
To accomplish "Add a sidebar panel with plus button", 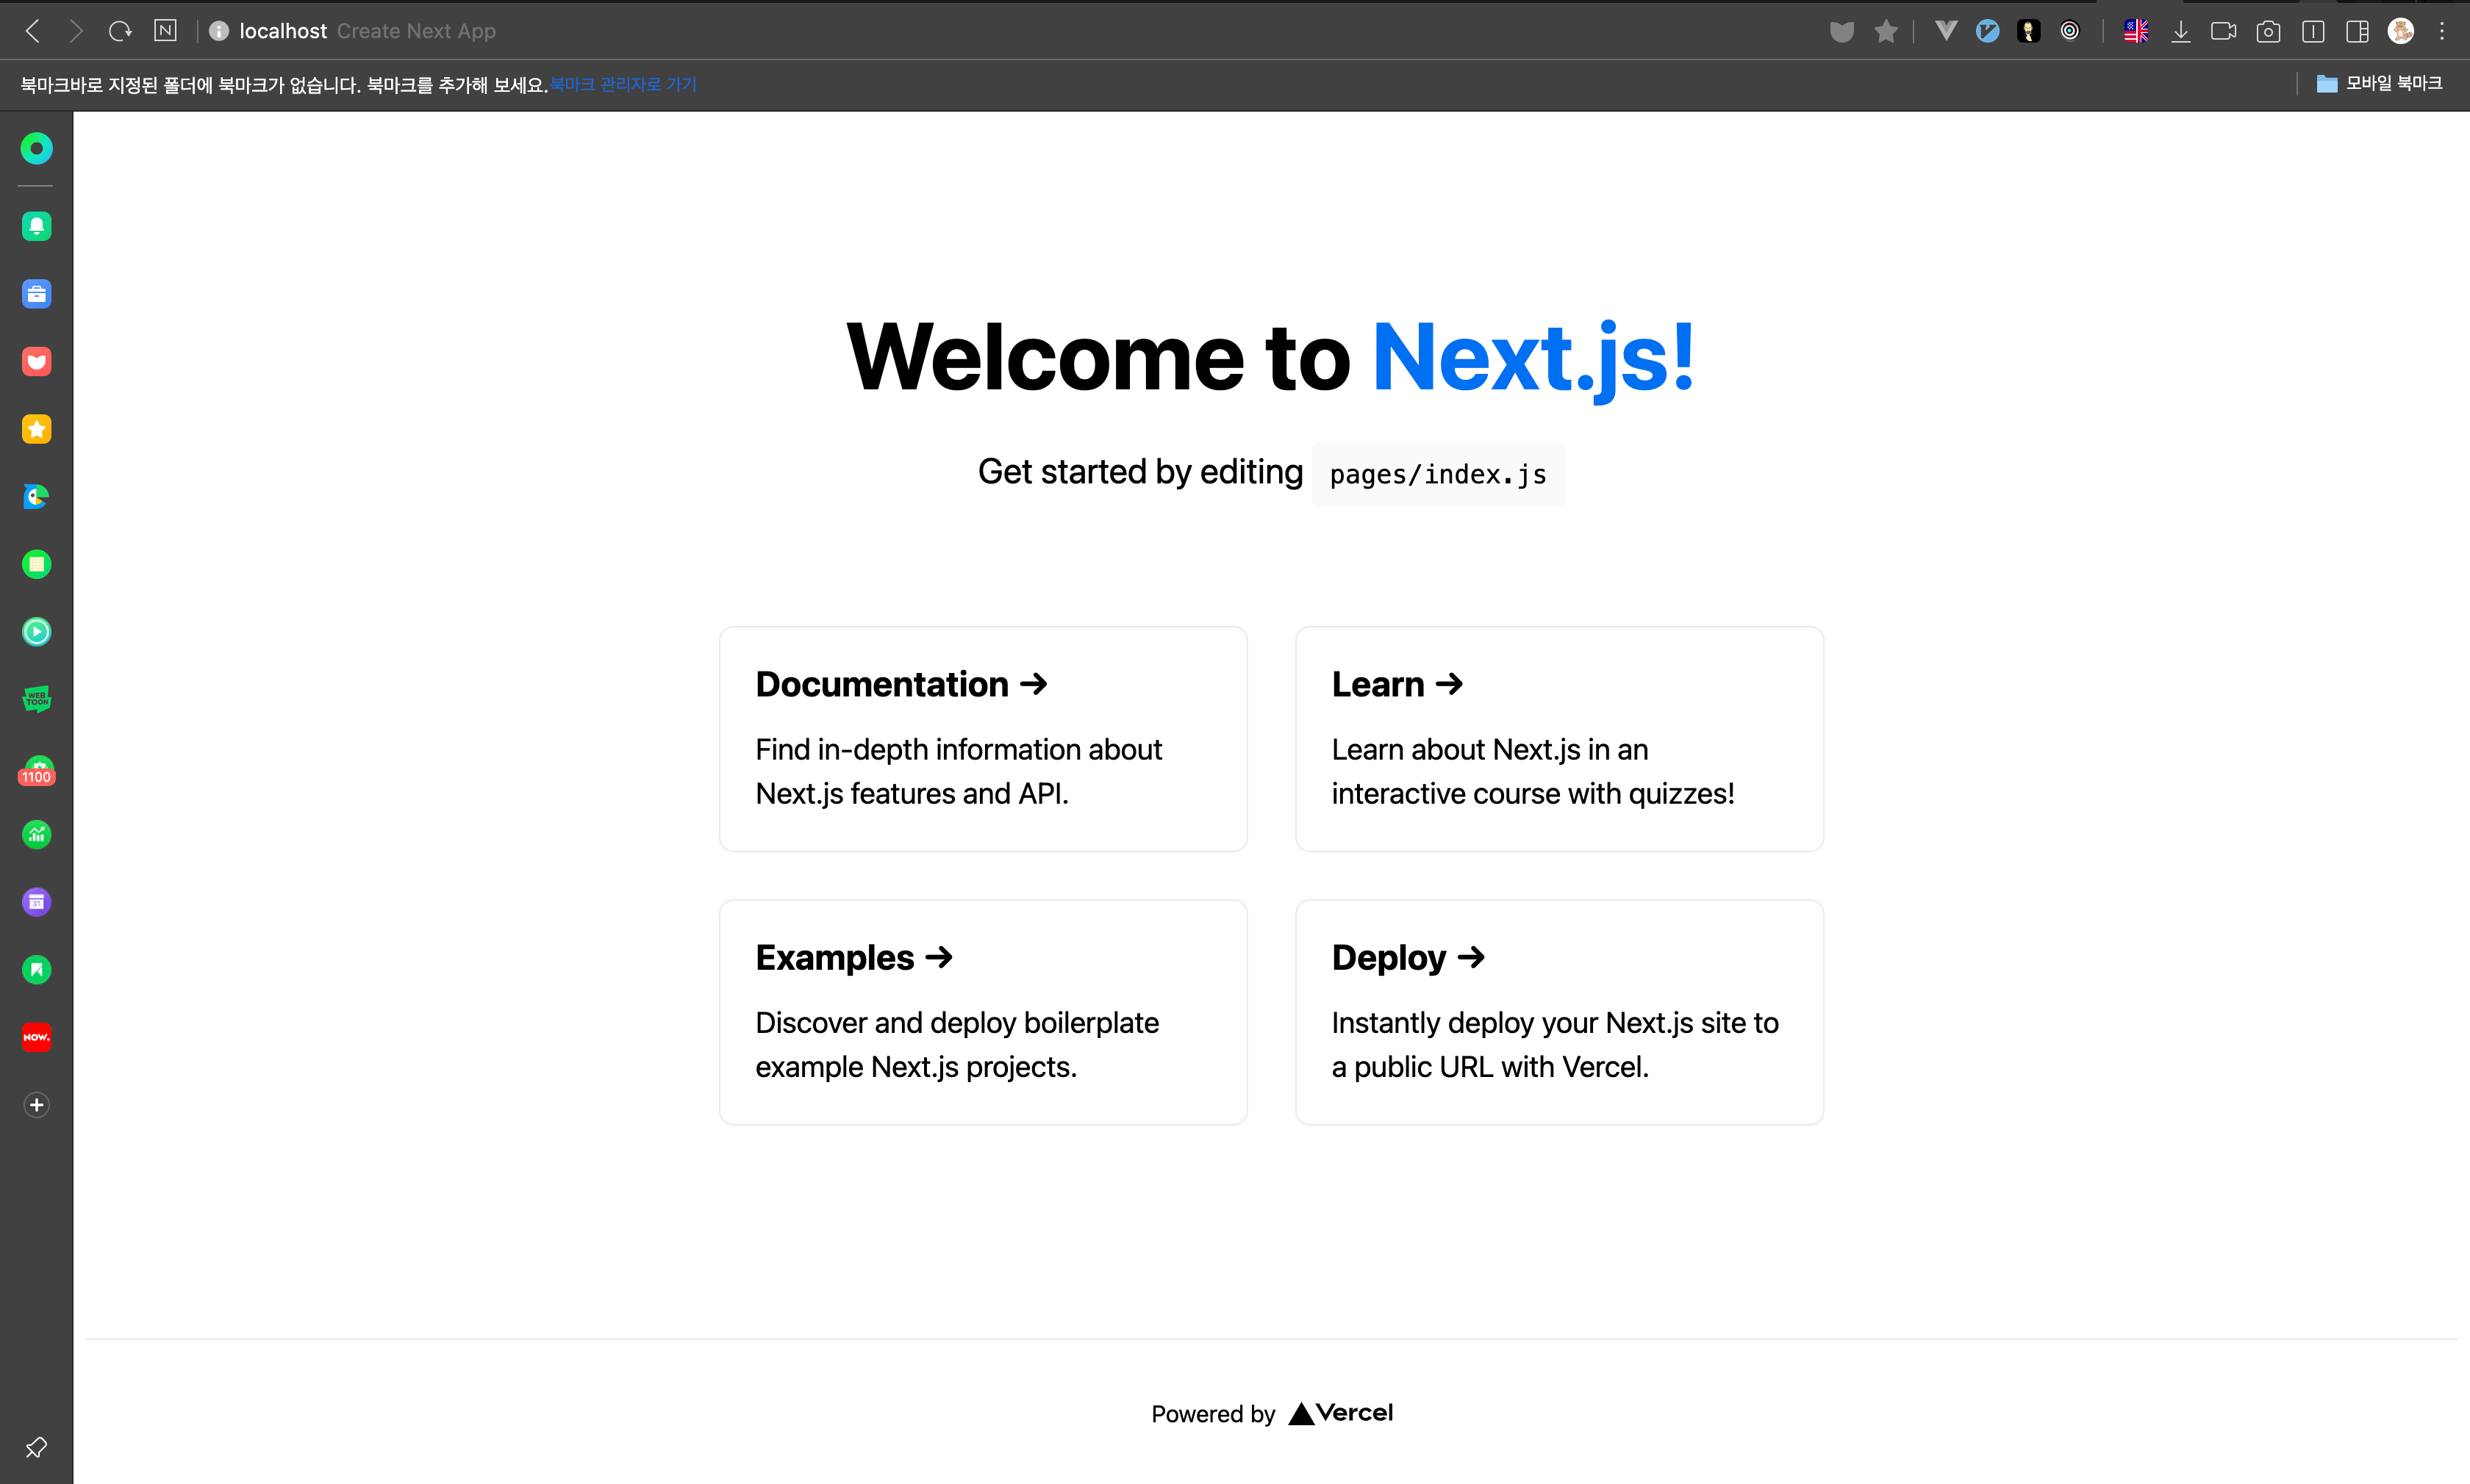I will click(x=37, y=1105).
